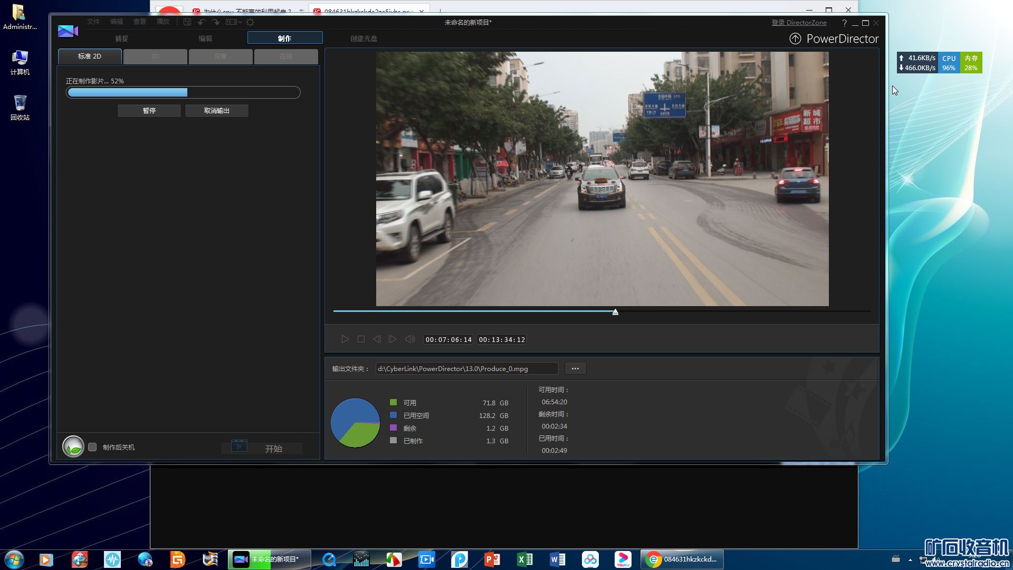The image size is (1013, 570).
Task: Open the preferences gear icon
Action: [250, 22]
